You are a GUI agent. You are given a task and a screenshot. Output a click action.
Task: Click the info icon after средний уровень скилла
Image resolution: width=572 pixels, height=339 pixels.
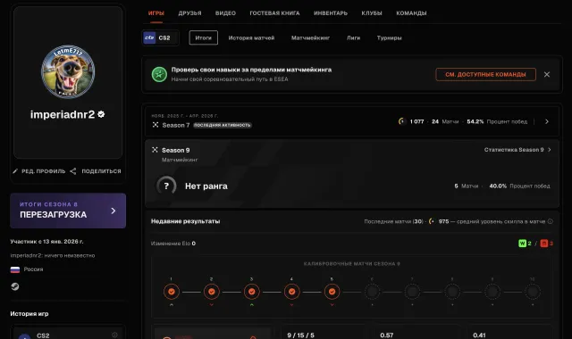click(551, 221)
